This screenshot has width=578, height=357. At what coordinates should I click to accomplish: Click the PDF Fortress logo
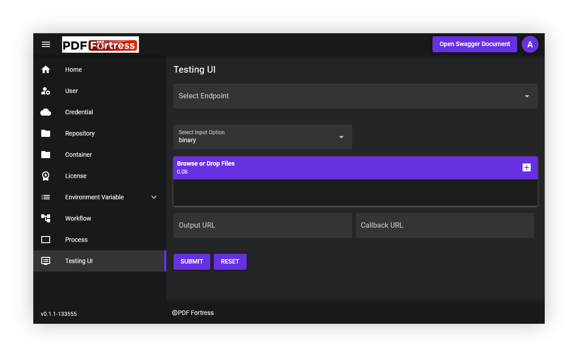(x=100, y=45)
